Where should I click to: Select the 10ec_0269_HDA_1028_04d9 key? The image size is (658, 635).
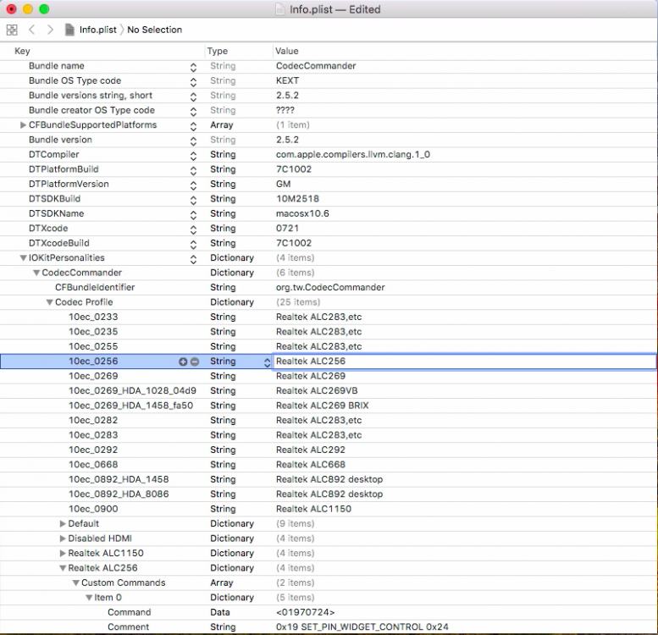pyautogui.click(x=132, y=391)
